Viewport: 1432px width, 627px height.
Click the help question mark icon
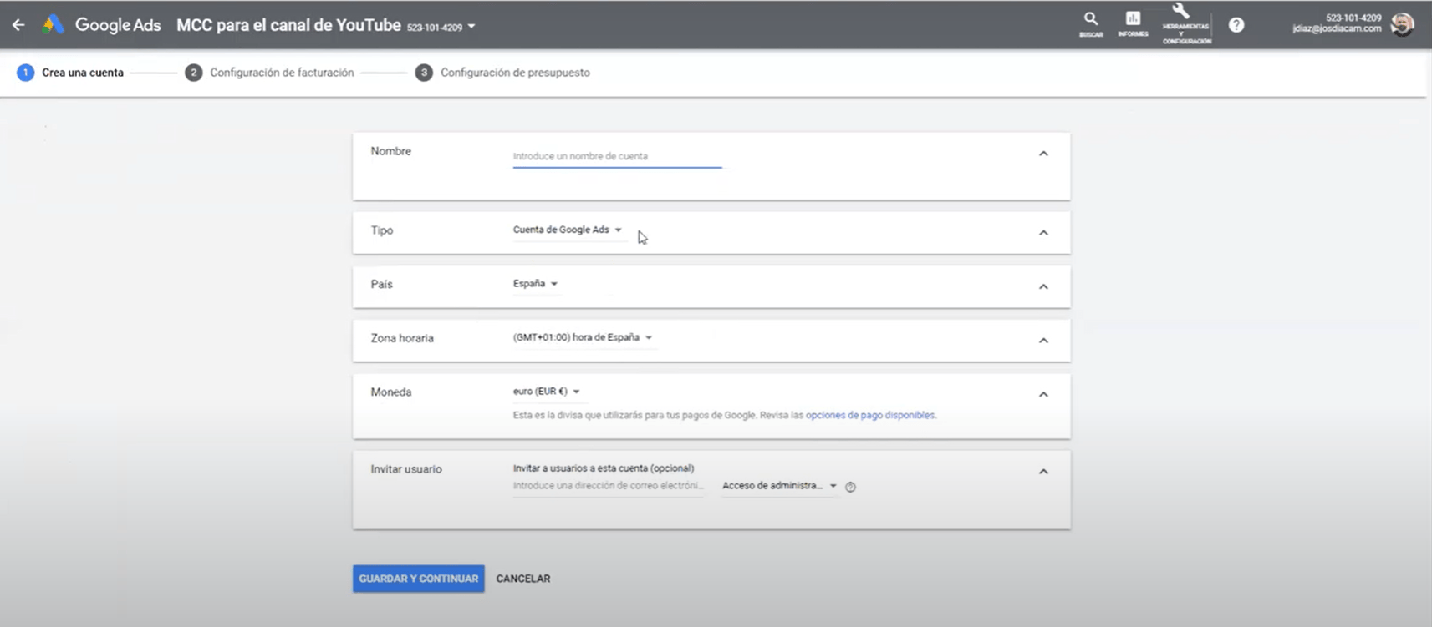tap(1236, 25)
